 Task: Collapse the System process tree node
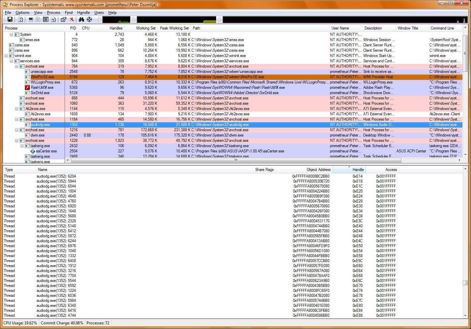click(11, 34)
